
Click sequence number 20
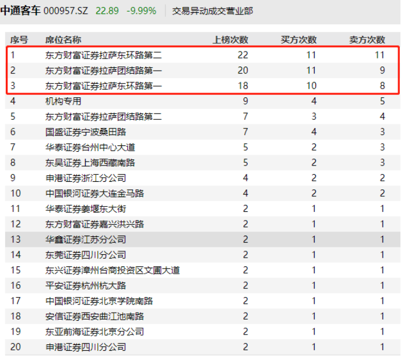(x=16, y=347)
